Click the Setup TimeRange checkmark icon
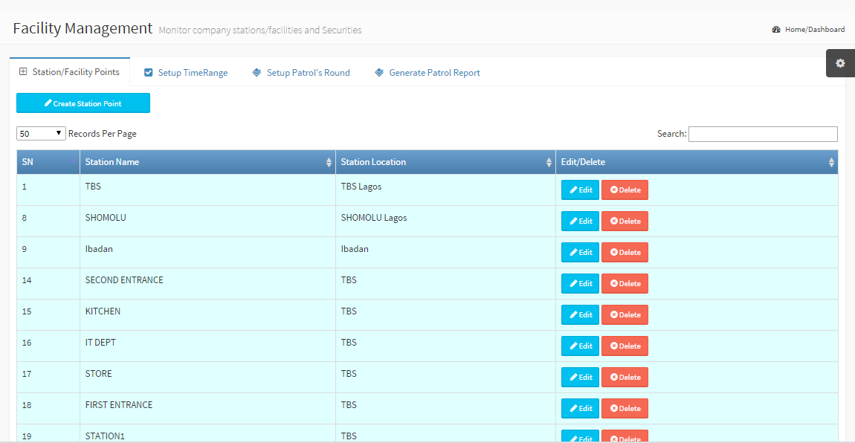This screenshot has width=855, height=443. point(149,73)
